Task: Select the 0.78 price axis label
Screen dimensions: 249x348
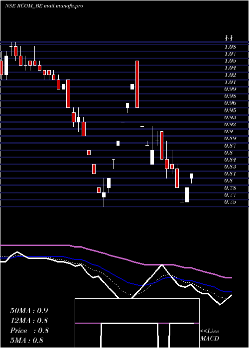Action: click(230, 188)
